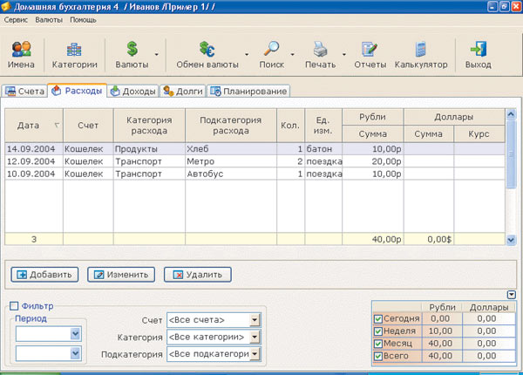Open the Помощь menu

pyautogui.click(x=83, y=20)
